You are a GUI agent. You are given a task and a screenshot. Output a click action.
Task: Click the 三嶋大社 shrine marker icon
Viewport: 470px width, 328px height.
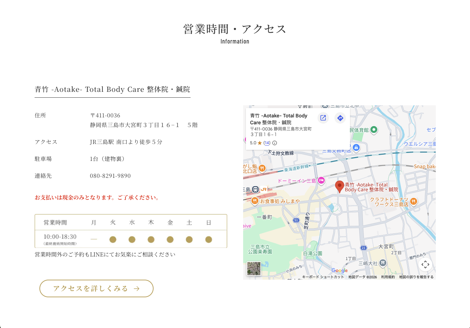[383, 263]
